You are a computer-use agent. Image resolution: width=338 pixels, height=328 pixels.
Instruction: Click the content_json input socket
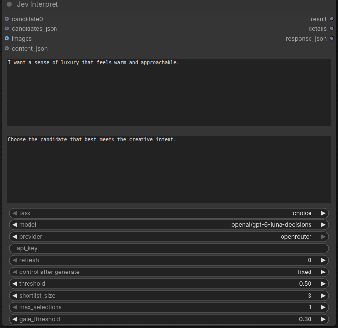[x=7, y=48]
